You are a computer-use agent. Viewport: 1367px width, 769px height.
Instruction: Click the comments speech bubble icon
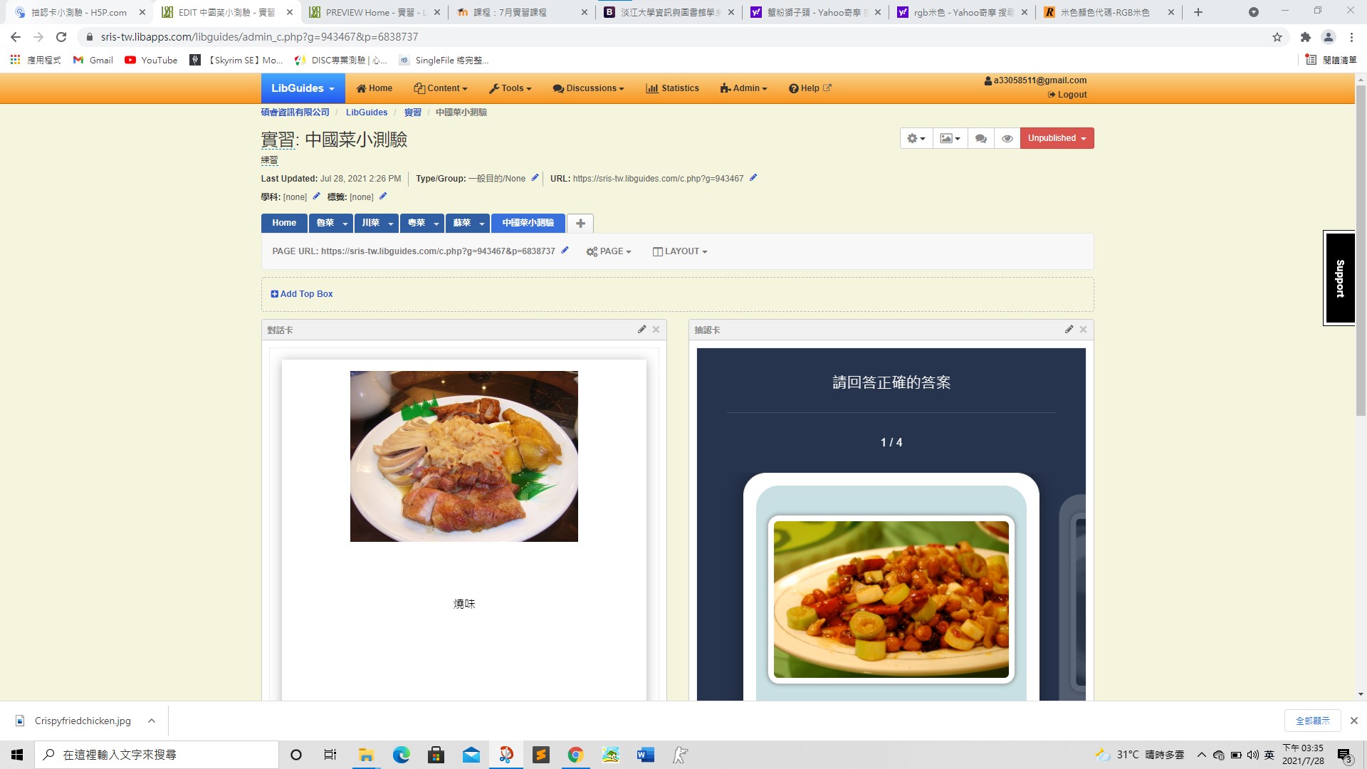(x=981, y=138)
